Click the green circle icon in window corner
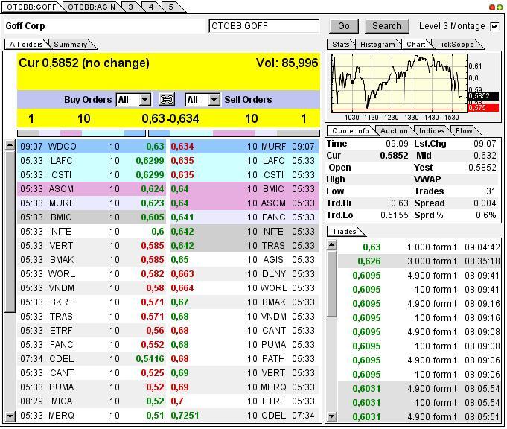 pyautogui.click(x=500, y=7)
